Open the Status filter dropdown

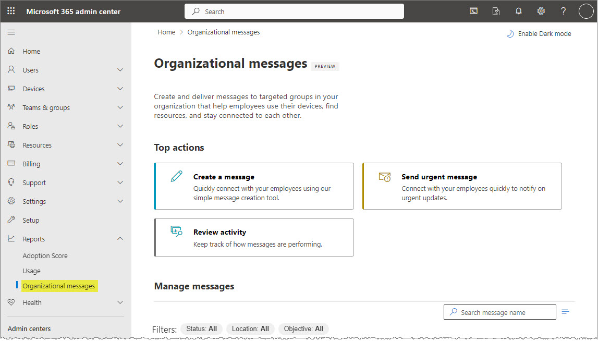pos(201,328)
